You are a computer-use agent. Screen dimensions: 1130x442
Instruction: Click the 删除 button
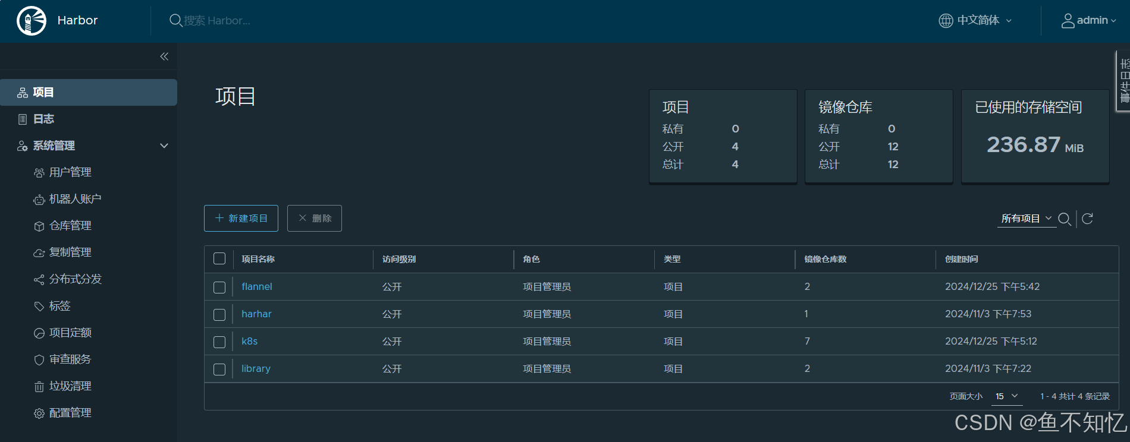(315, 219)
